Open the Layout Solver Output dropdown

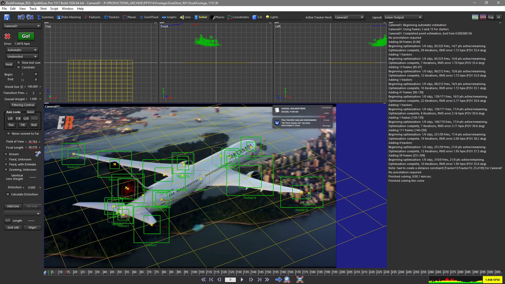coord(403,17)
